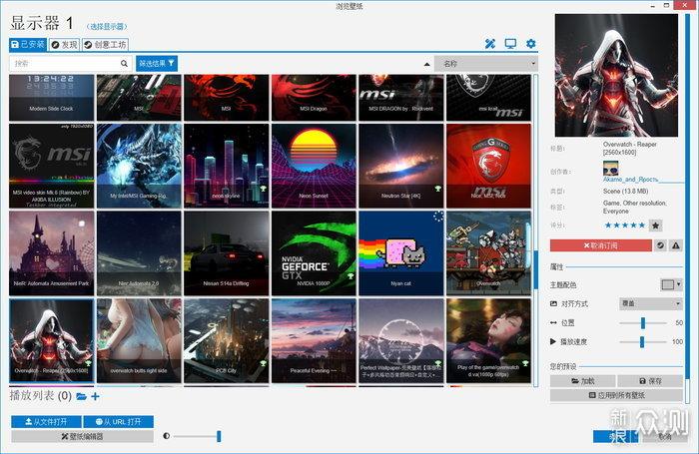Image resolution: width=699 pixels, height=454 pixels.
Task: Click the large Reaper preview image
Action: [x=616, y=75]
